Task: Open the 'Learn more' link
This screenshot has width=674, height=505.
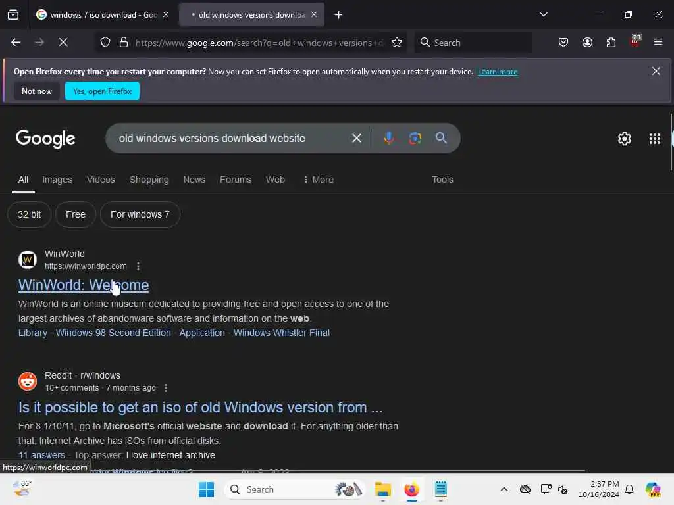Action: point(498,72)
